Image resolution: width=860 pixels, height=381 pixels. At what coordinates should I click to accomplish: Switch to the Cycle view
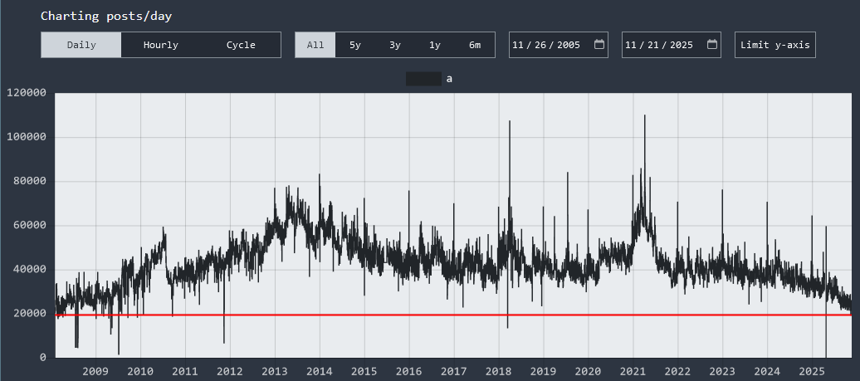241,45
